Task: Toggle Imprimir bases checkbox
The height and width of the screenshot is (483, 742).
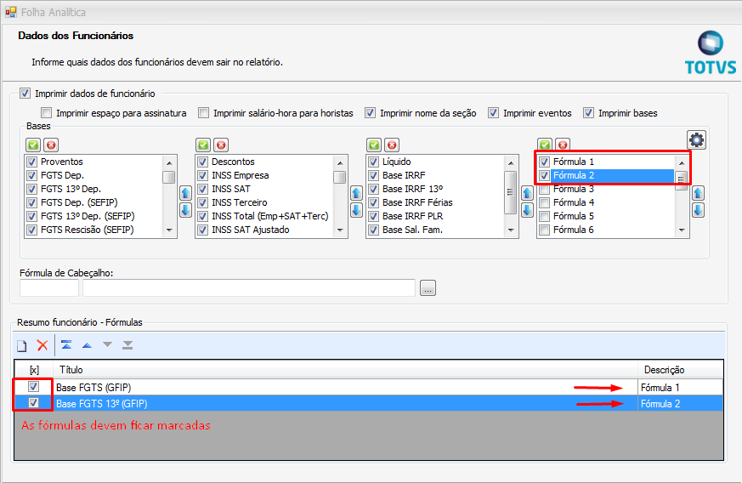Action: coord(589,113)
